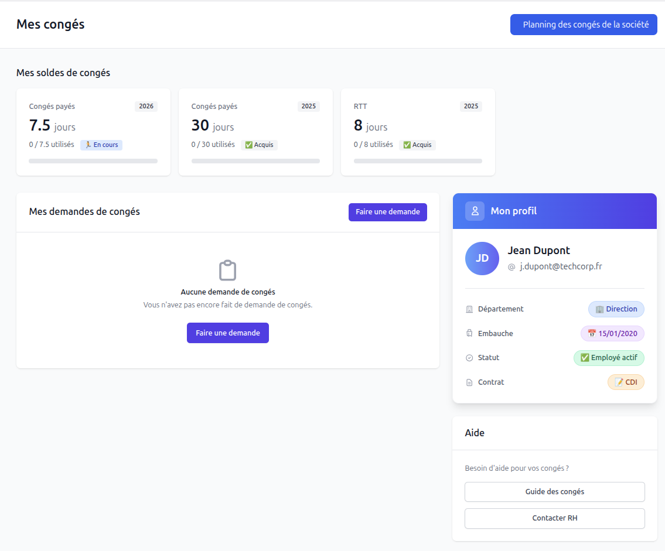Image resolution: width=665 pixels, height=551 pixels.
Task: Open Planning des congés de la société
Action: (584, 25)
